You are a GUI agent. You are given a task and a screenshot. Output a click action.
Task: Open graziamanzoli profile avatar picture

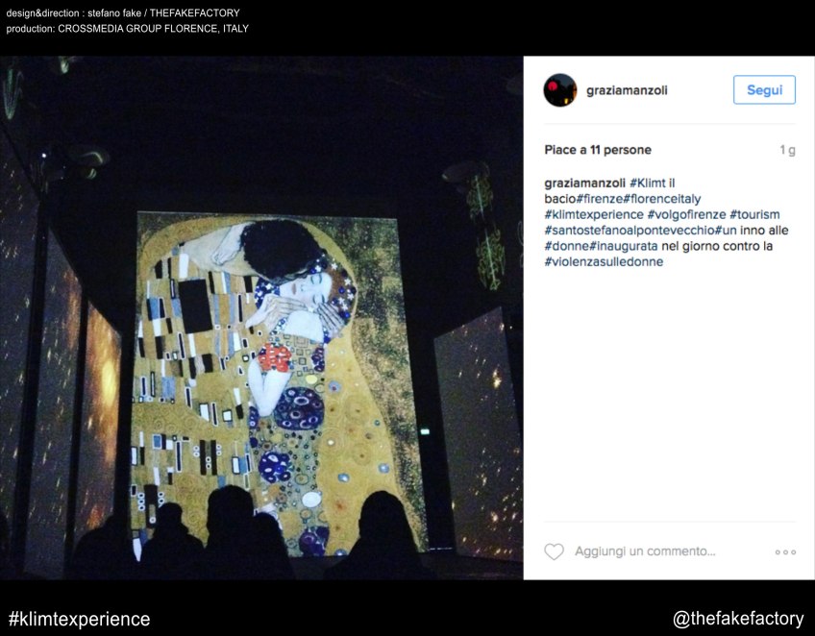coord(559,90)
